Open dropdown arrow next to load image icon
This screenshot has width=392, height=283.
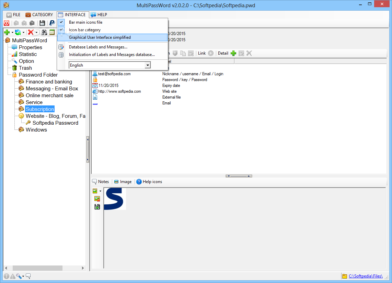coord(101,191)
